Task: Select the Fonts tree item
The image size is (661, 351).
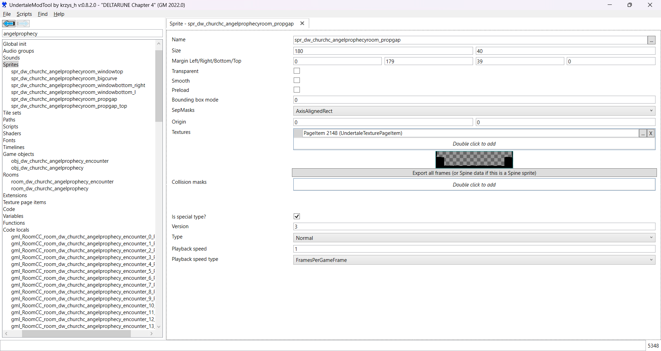Action: click(9, 140)
